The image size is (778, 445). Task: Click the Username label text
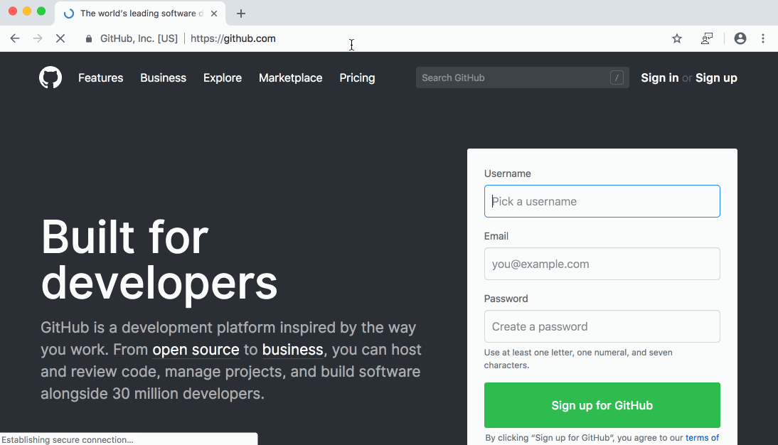(507, 173)
